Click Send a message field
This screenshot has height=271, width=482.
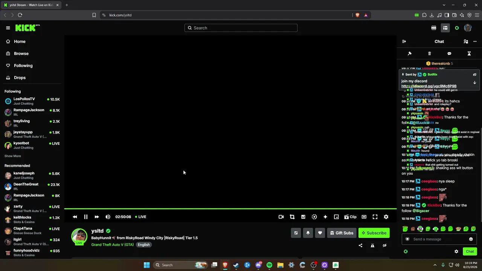(x=439, y=239)
